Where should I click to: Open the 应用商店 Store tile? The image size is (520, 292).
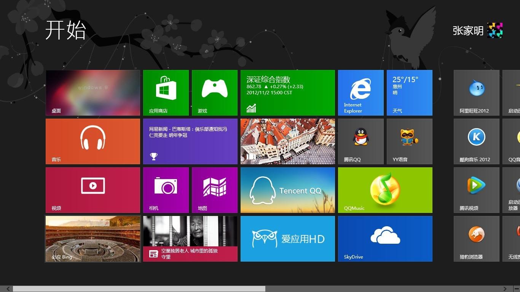[x=166, y=92]
